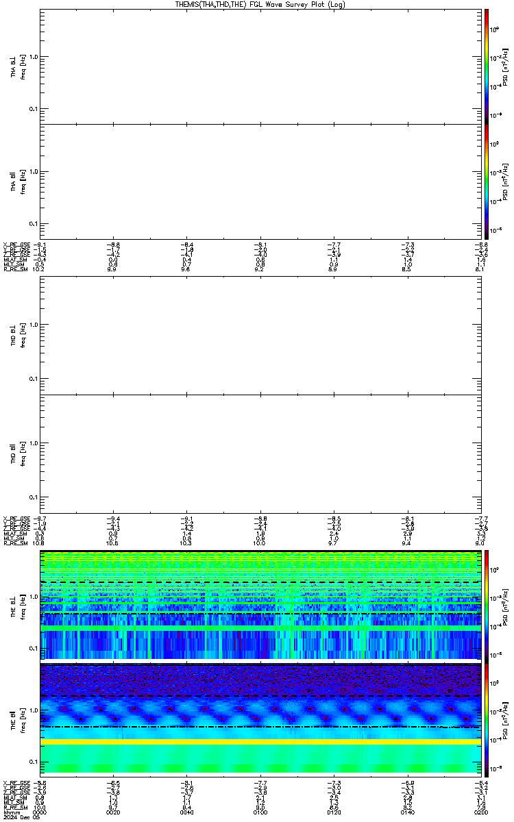Click the '0000' time tick label
514x822 pixels.
point(40,812)
